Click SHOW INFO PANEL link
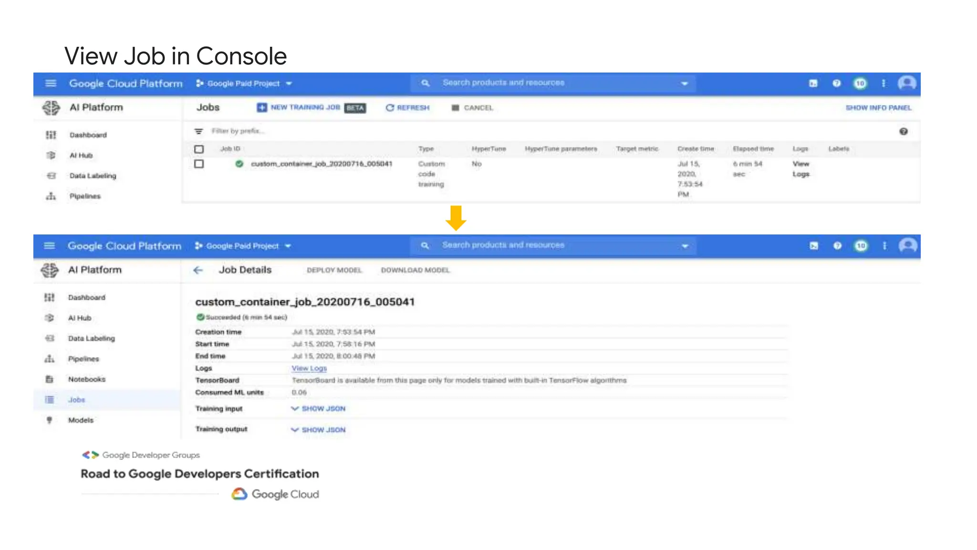Image resolution: width=977 pixels, height=550 pixels. 879,108
